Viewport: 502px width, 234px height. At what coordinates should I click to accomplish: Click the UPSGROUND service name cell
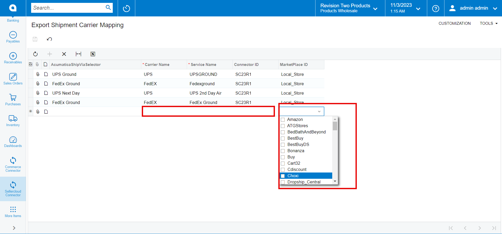pyautogui.click(x=210, y=74)
